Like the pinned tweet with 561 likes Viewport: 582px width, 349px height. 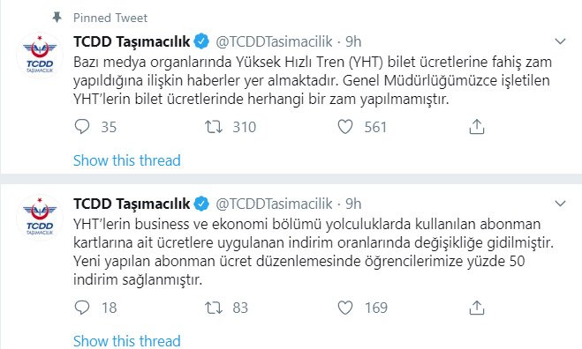(345, 127)
